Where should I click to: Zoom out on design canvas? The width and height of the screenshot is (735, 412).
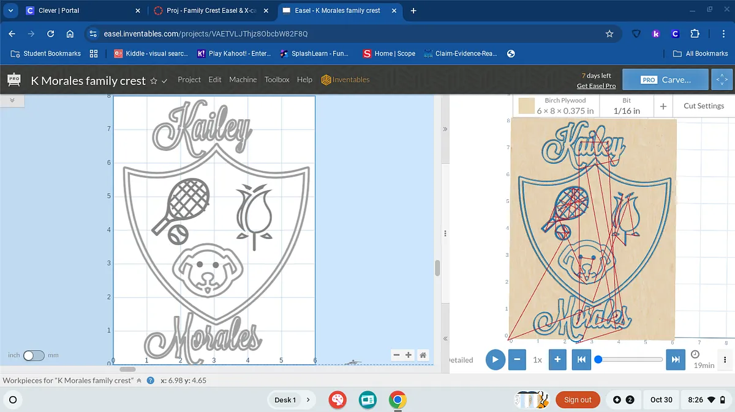(396, 355)
